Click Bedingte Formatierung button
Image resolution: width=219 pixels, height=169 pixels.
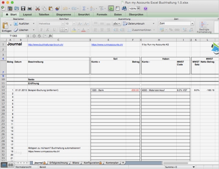point(204,27)
